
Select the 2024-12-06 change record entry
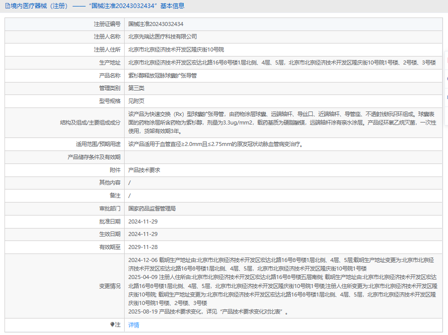281,264
